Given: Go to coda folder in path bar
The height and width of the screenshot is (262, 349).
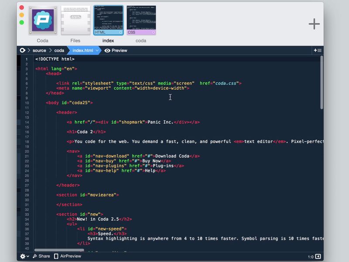Looking at the screenshot, I should (x=59, y=51).
